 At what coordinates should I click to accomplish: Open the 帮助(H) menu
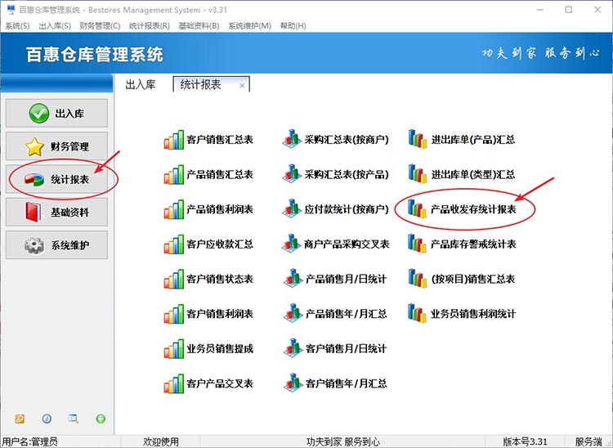293,26
